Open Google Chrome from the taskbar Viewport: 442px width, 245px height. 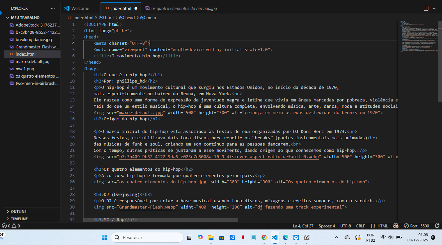tap(264, 237)
